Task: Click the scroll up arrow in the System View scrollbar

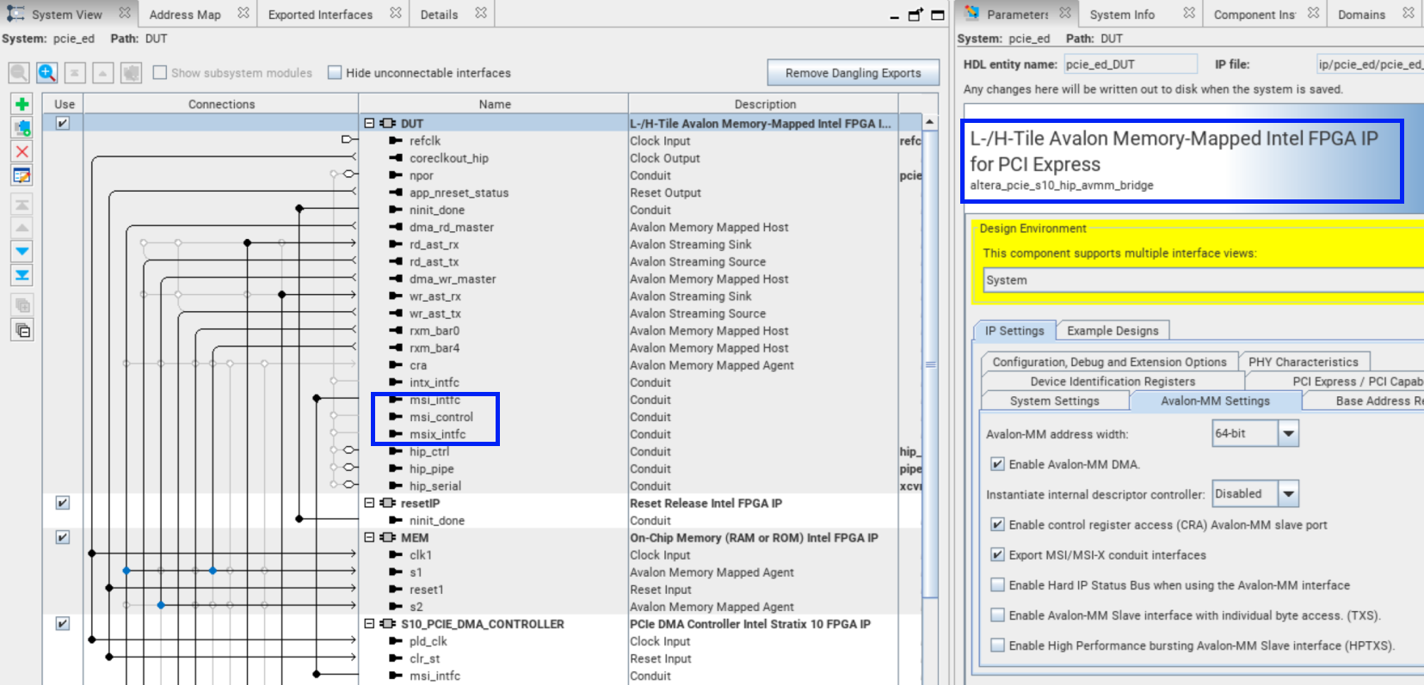Action: point(930,122)
